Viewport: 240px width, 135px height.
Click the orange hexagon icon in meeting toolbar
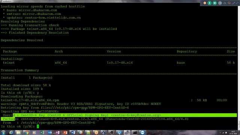click(x=205, y=3)
